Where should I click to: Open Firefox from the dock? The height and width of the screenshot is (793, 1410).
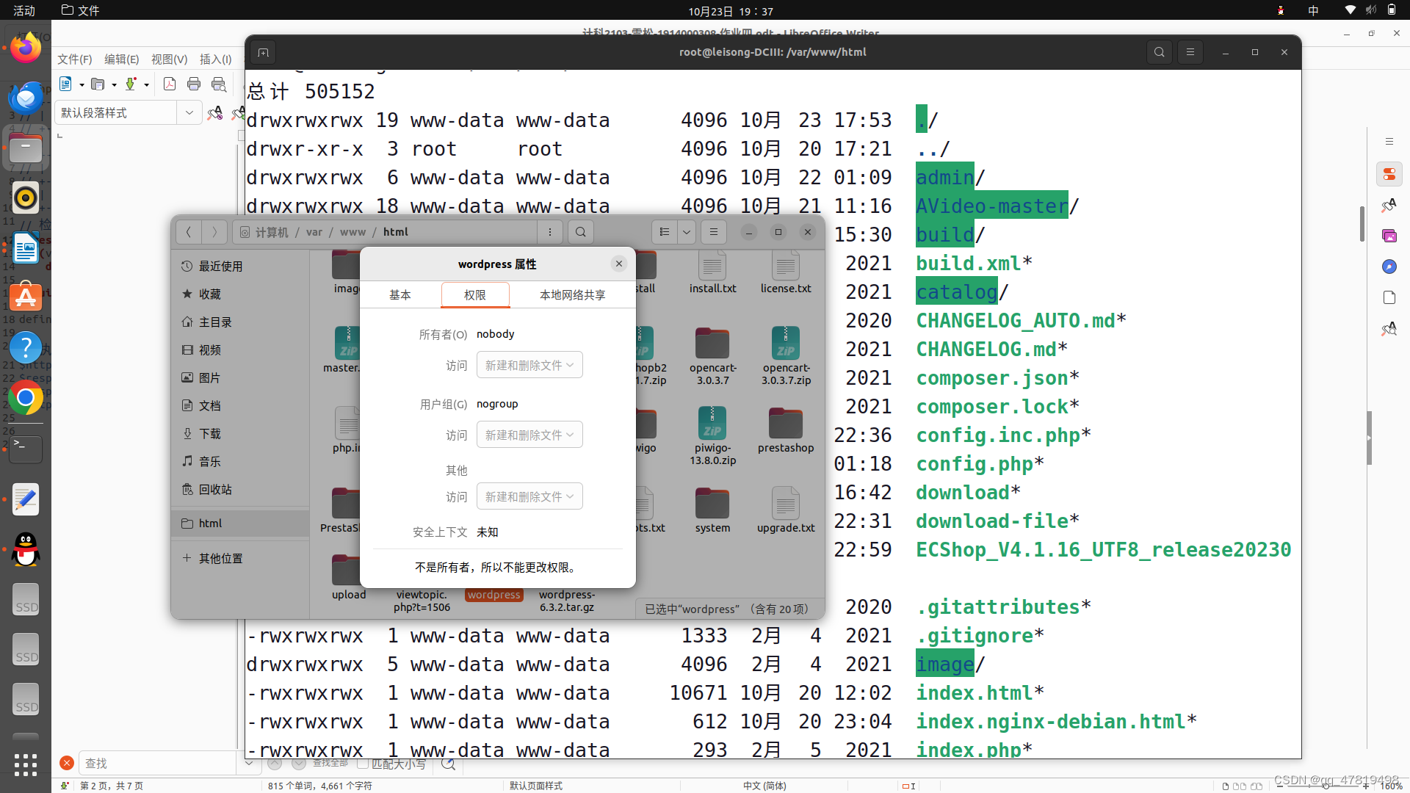(26, 48)
